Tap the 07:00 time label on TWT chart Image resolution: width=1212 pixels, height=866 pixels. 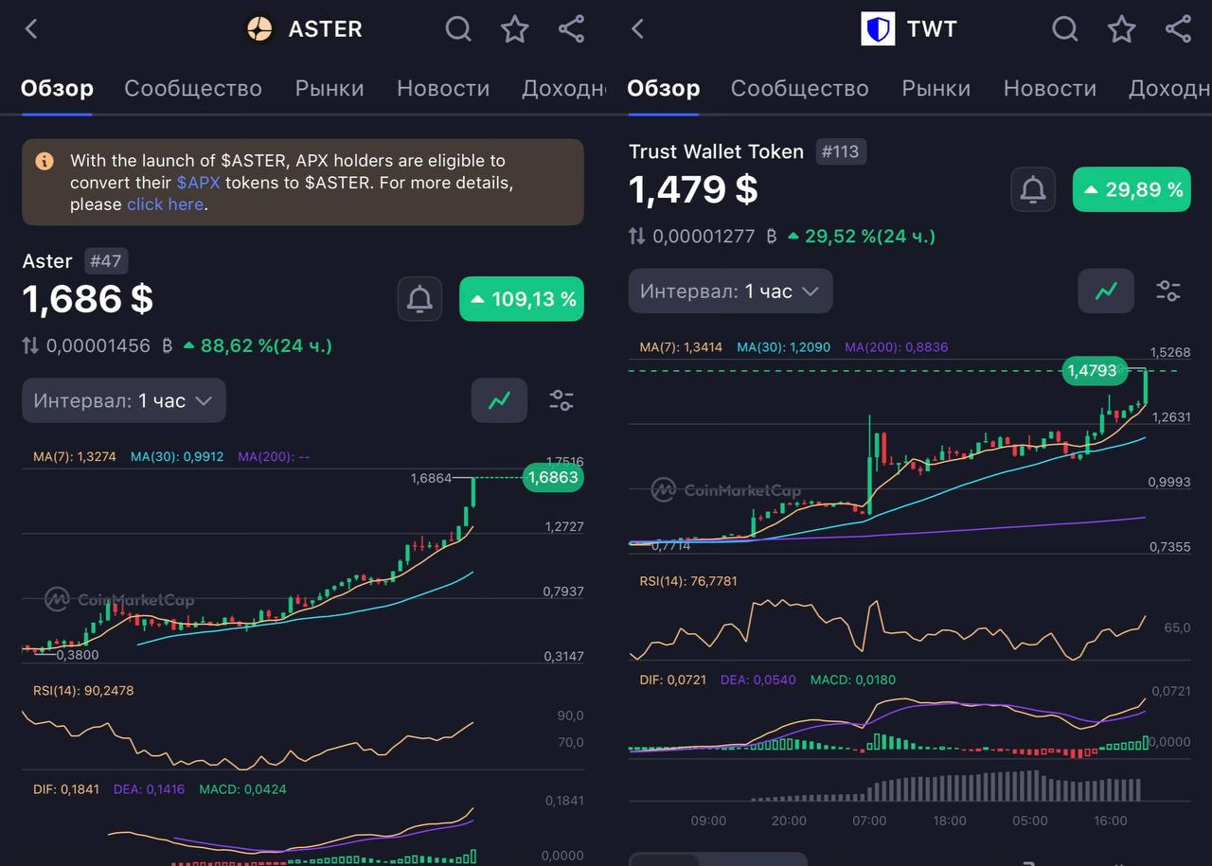(x=869, y=821)
